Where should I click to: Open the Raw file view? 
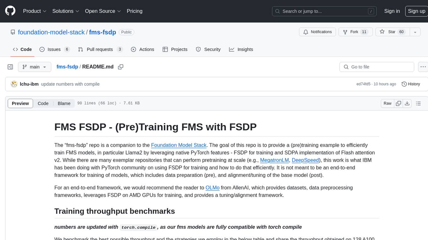(387, 103)
